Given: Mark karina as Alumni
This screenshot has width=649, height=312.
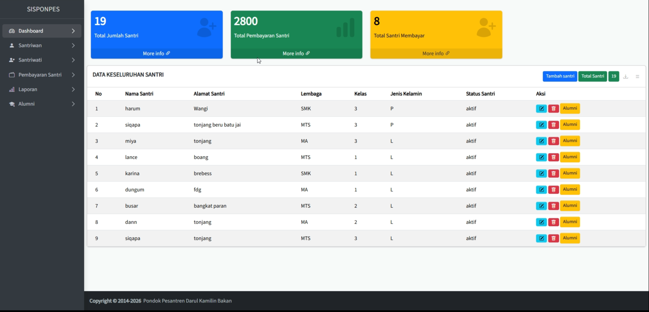Looking at the screenshot, I should 570,173.
